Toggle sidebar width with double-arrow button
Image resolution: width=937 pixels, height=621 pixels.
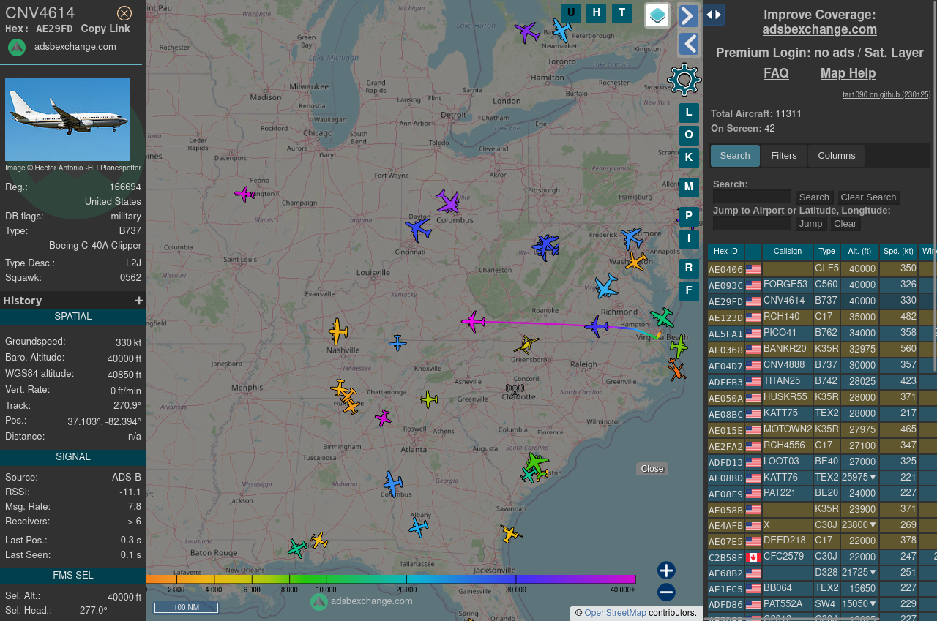click(714, 15)
